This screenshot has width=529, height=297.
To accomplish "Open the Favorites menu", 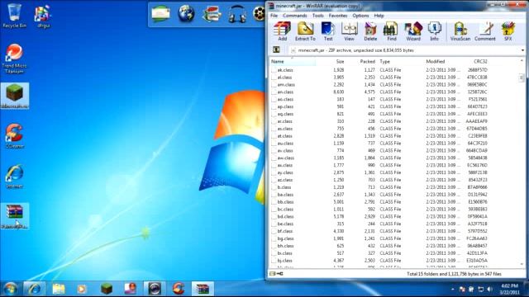I will (338, 16).
